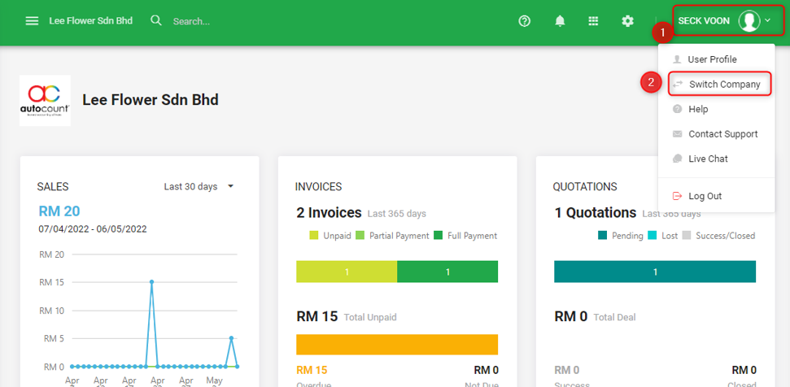Select Contact Support menu entry
The height and width of the screenshot is (387, 790).
click(x=716, y=134)
